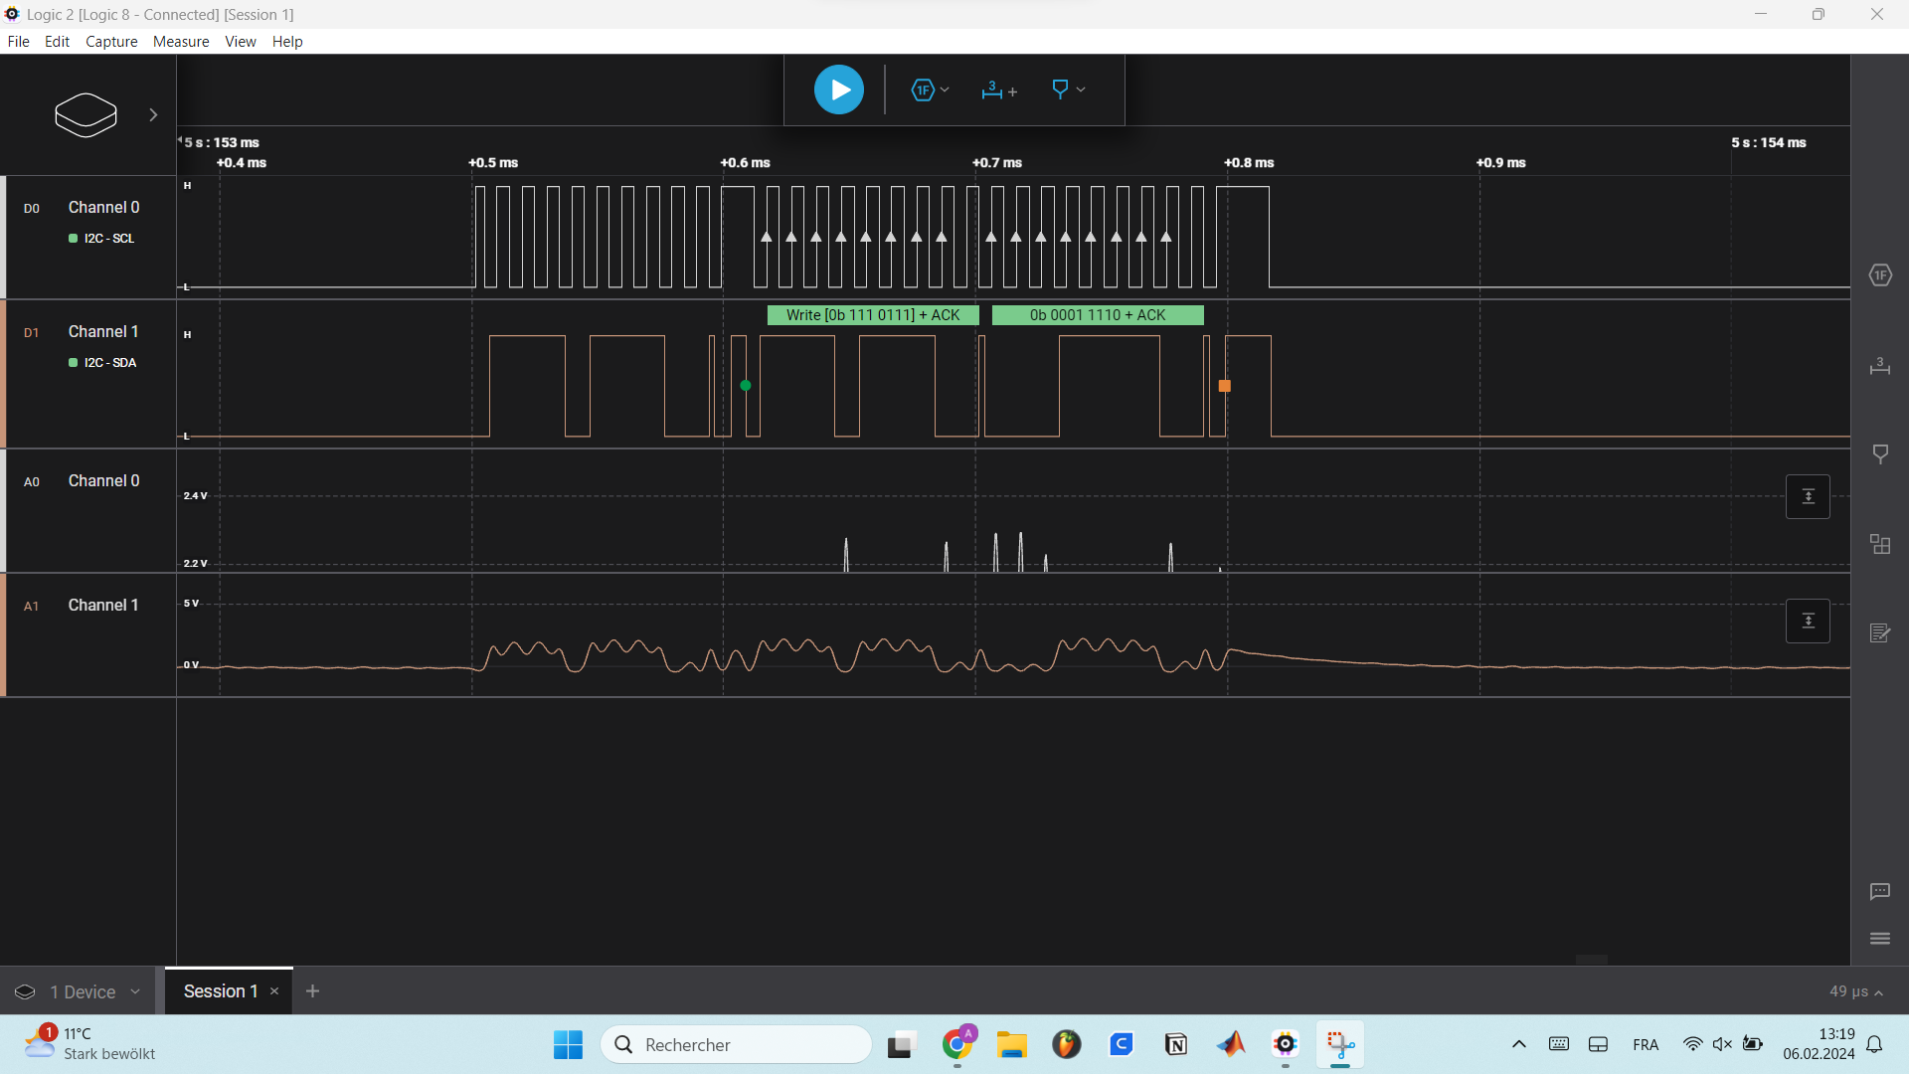The height and width of the screenshot is (1074, 1909).
Task: Open Notion from the taskbar
Action: click(x=1176, y=1044)
